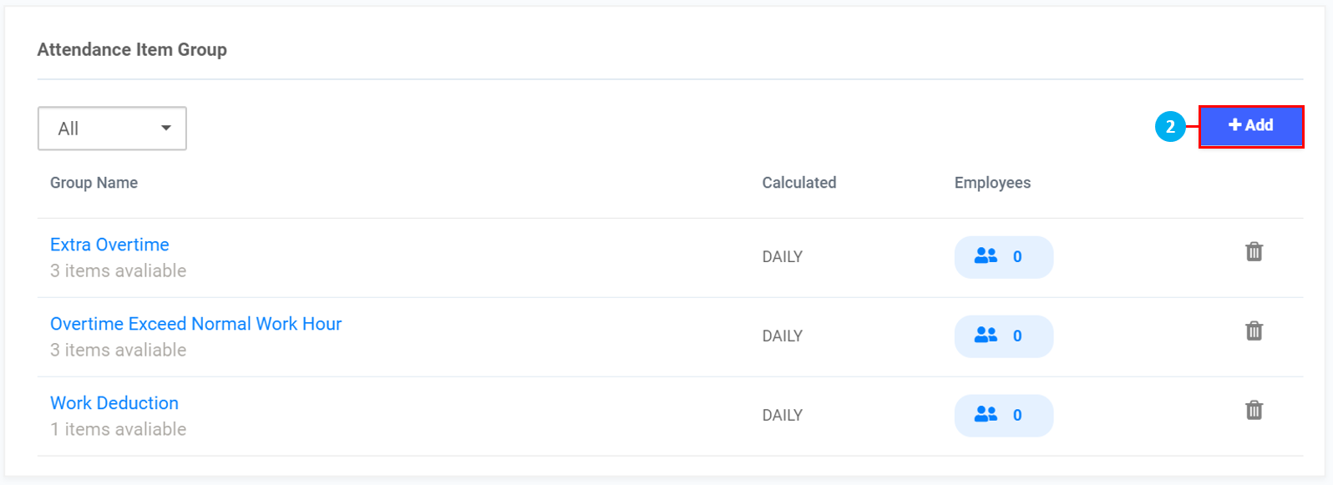Click DAILY value in Extra Overtime row

(x=782, y=257)
